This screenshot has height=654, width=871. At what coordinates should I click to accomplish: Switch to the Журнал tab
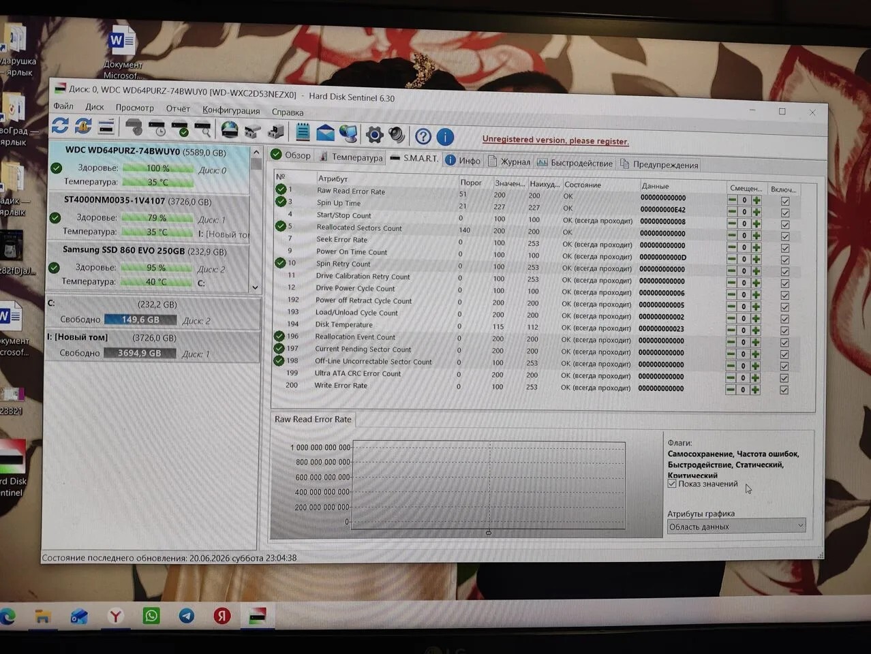pos(509,161)
